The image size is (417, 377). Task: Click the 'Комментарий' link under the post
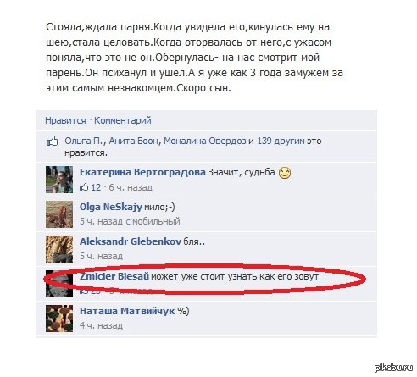123,120
